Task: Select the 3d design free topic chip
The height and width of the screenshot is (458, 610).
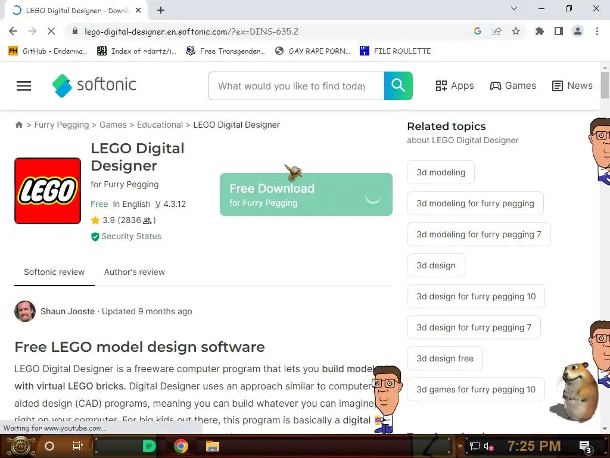Action: [444, 358]
